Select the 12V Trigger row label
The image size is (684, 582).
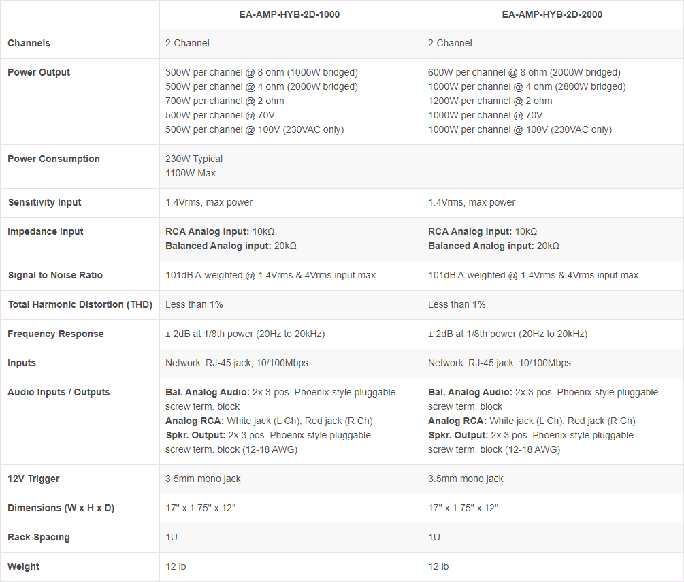(x=33, y=479)
